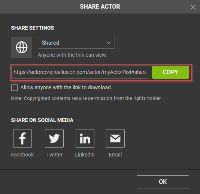Share actor via the LinkedIn icon
This screenshot has width=200, height=194.
pos(85,138)
